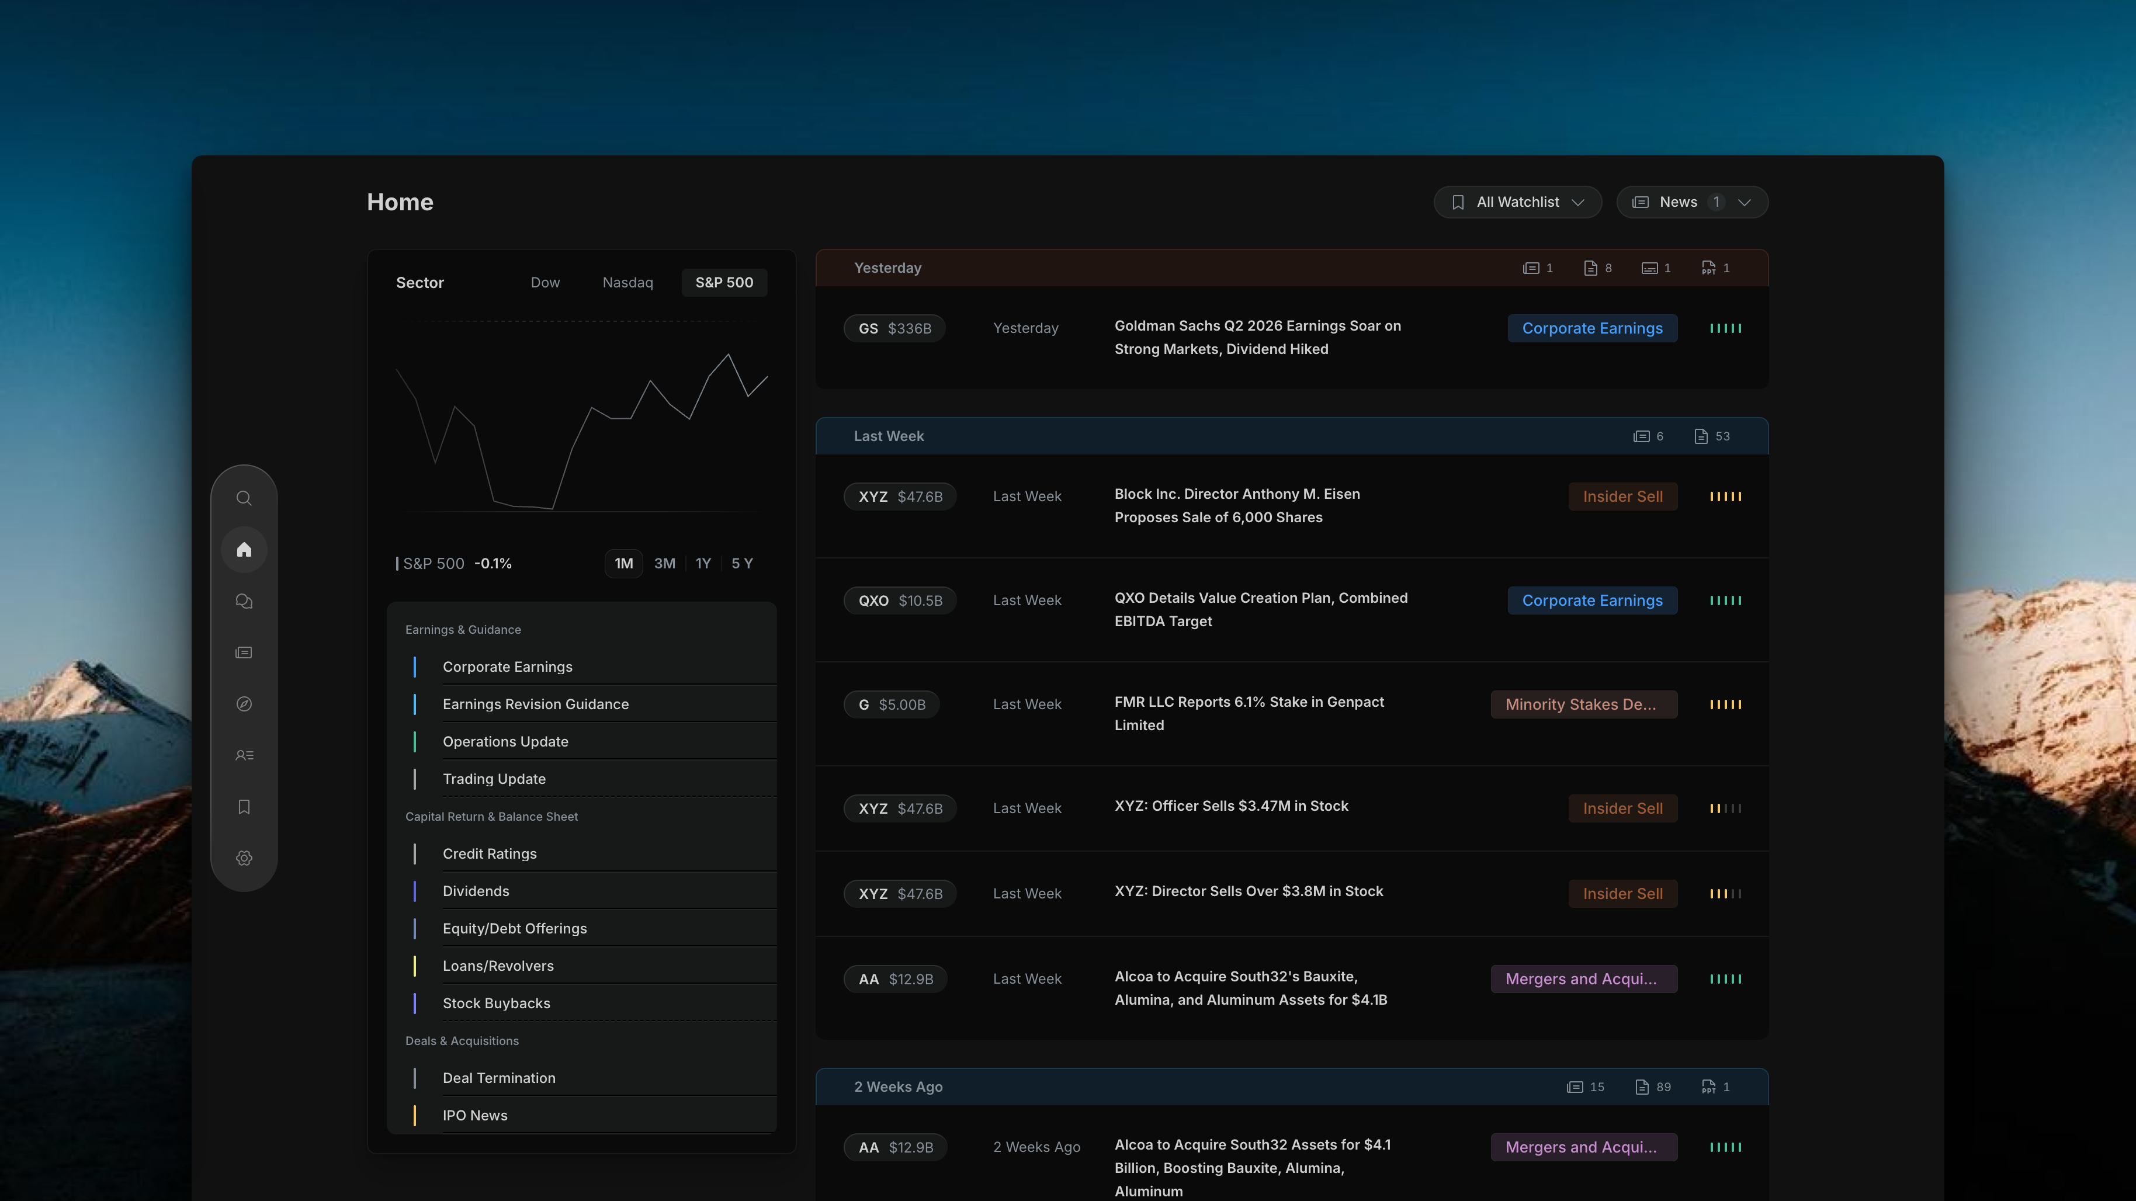
Task: Expand the News filter dropdown
Action: point(1693,202)
